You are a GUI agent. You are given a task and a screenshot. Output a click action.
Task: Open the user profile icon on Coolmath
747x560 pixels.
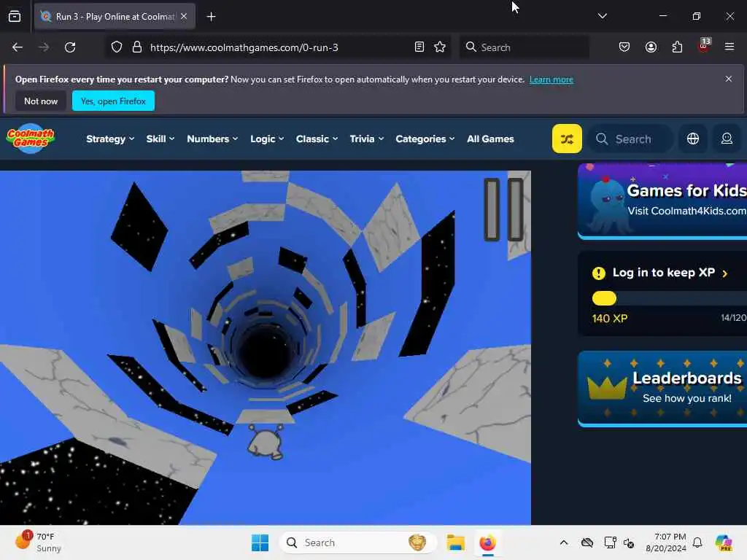(727, 139)
